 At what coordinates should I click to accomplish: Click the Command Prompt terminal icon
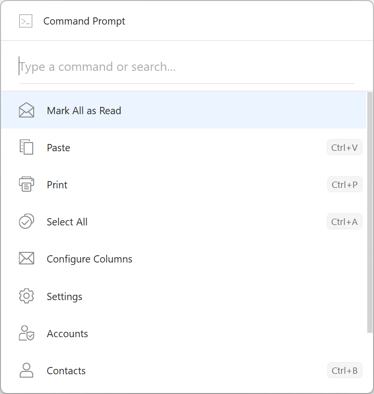tap(26, 21)
